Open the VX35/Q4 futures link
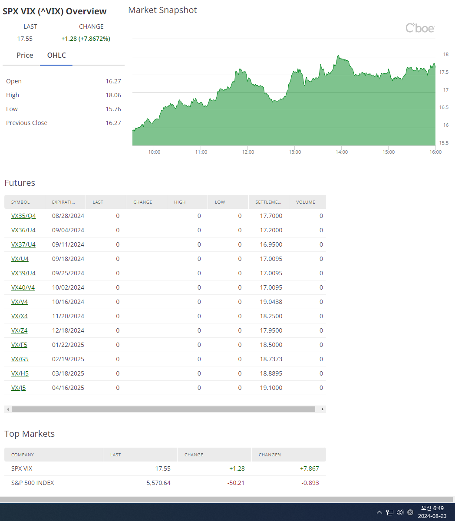455x521 pixels. click(x=23, y=216)
